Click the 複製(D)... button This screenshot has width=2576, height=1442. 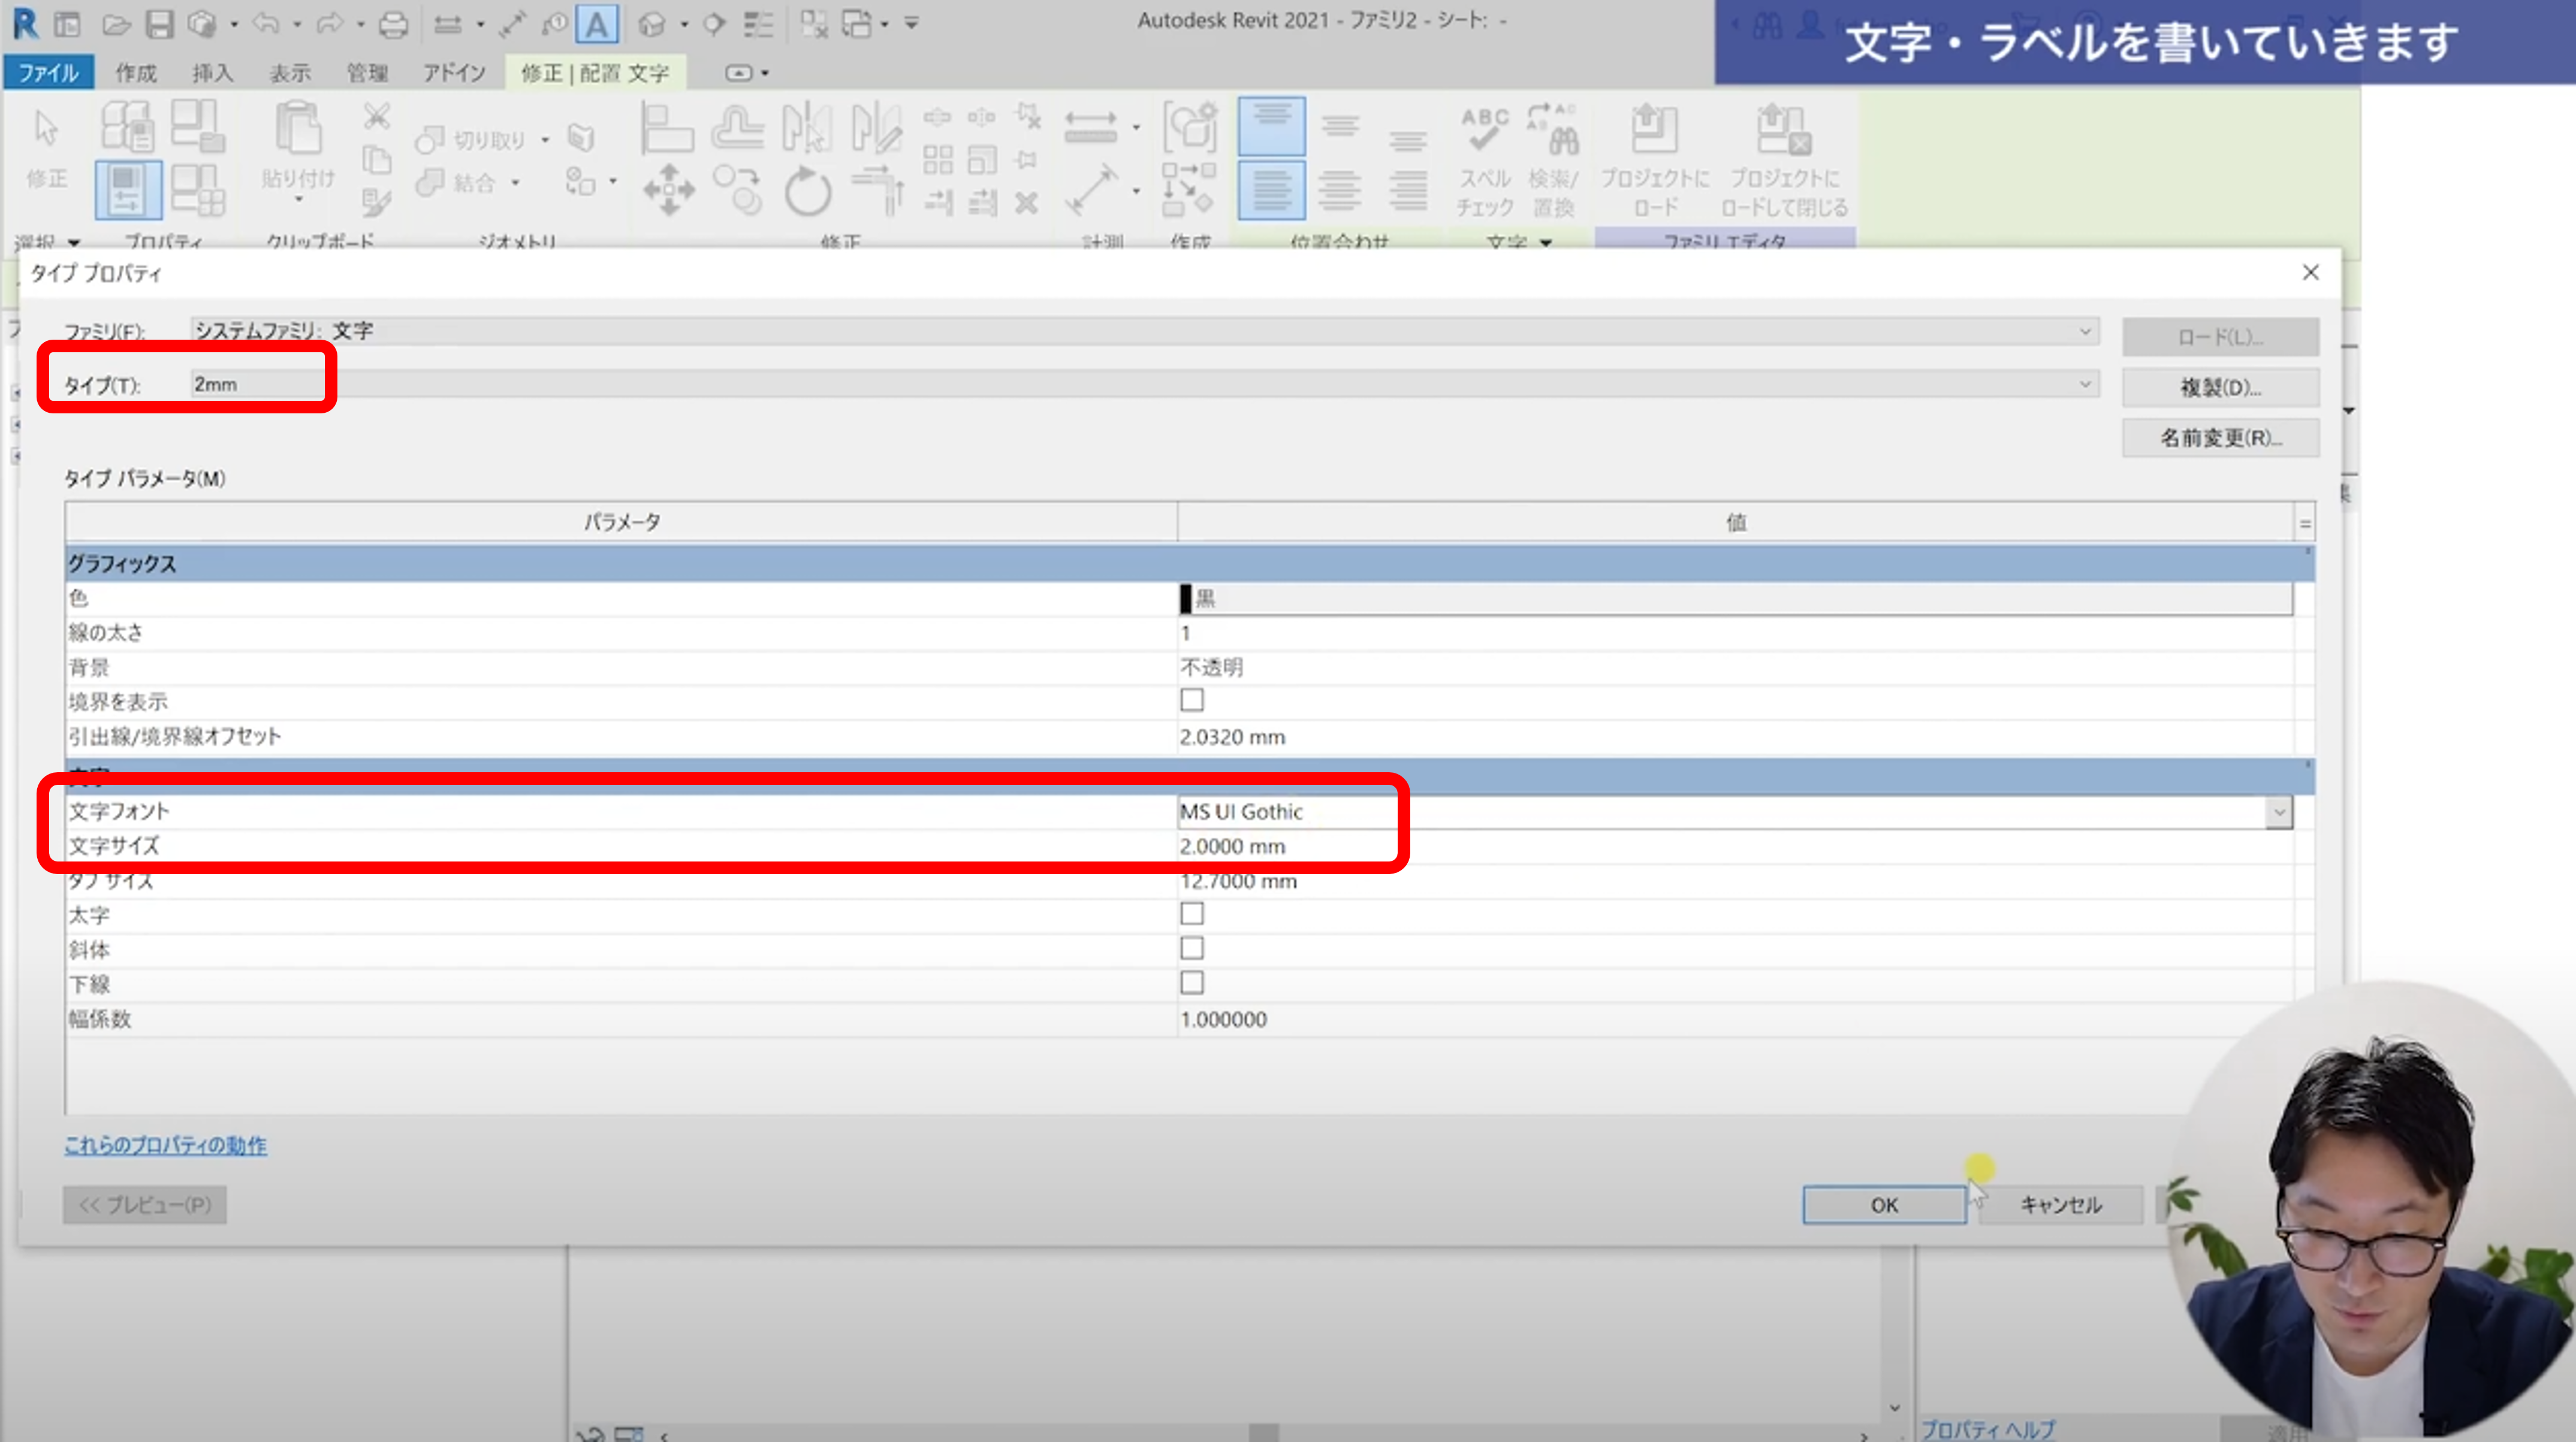tap(2219, 388)
